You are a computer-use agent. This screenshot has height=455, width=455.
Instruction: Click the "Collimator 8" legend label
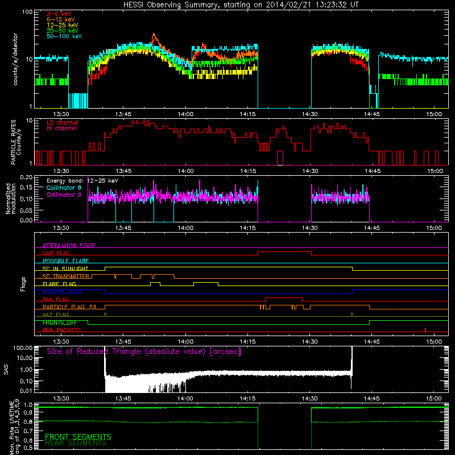click(x=64, y=188)
